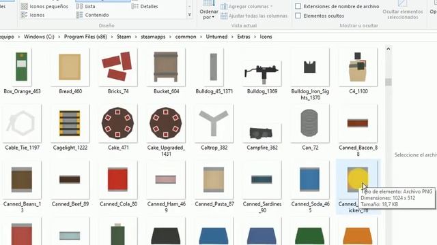Click the Icons breadcrumb current folder

266,37
